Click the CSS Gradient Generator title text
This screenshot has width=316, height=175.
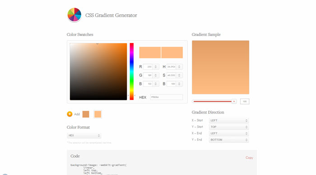[111, 15]
